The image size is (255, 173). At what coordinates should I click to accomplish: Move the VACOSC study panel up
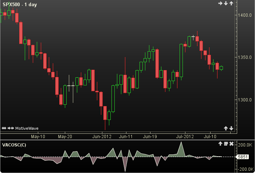coord(220,144)
